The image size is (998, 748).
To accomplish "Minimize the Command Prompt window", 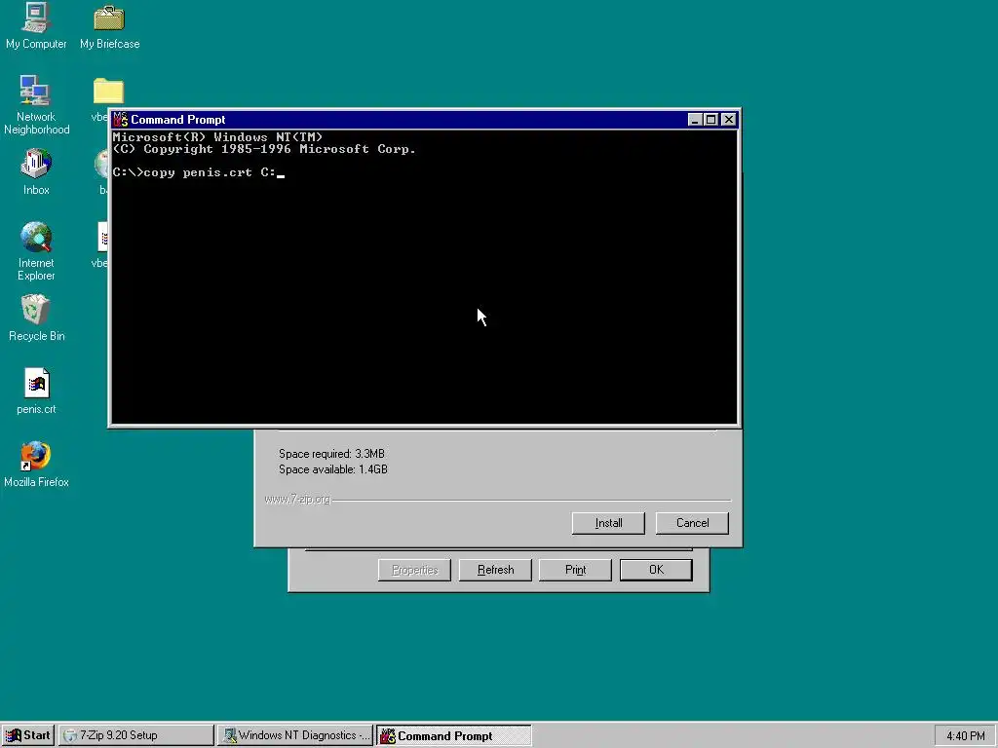I will tap(695, 120).
